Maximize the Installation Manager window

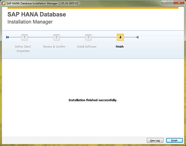(x=170, y=2)
